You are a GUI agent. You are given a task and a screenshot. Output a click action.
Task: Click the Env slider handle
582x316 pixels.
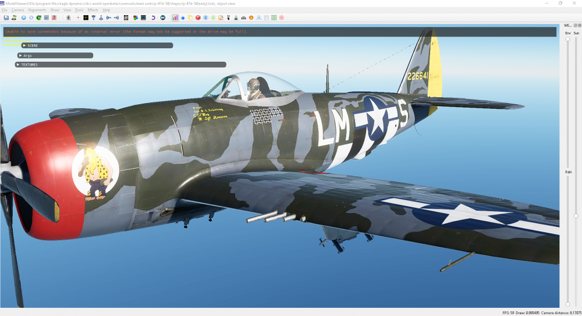click(568, 39)
